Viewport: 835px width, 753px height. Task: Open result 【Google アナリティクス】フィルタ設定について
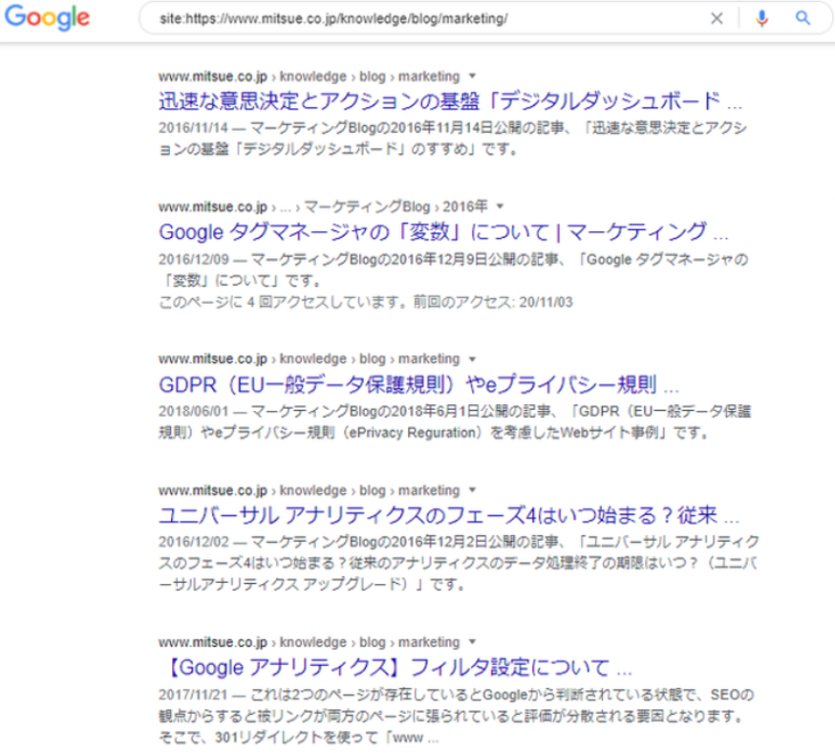click(x=396, y=667)
